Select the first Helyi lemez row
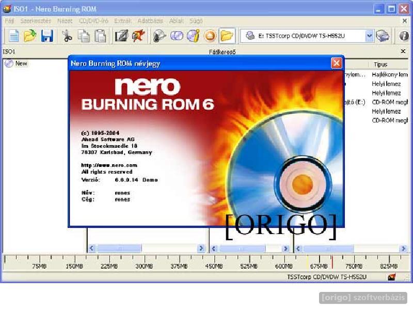The width and height of the screenshot is (413, 310). (x=386, y=84)
